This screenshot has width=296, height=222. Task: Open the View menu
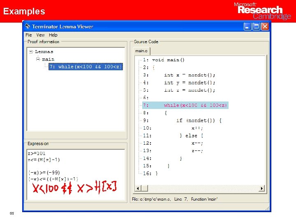coord(40,35)
